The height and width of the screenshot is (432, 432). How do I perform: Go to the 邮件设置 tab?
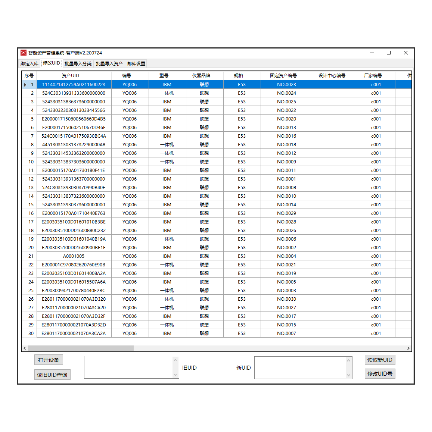coord(136,64)
